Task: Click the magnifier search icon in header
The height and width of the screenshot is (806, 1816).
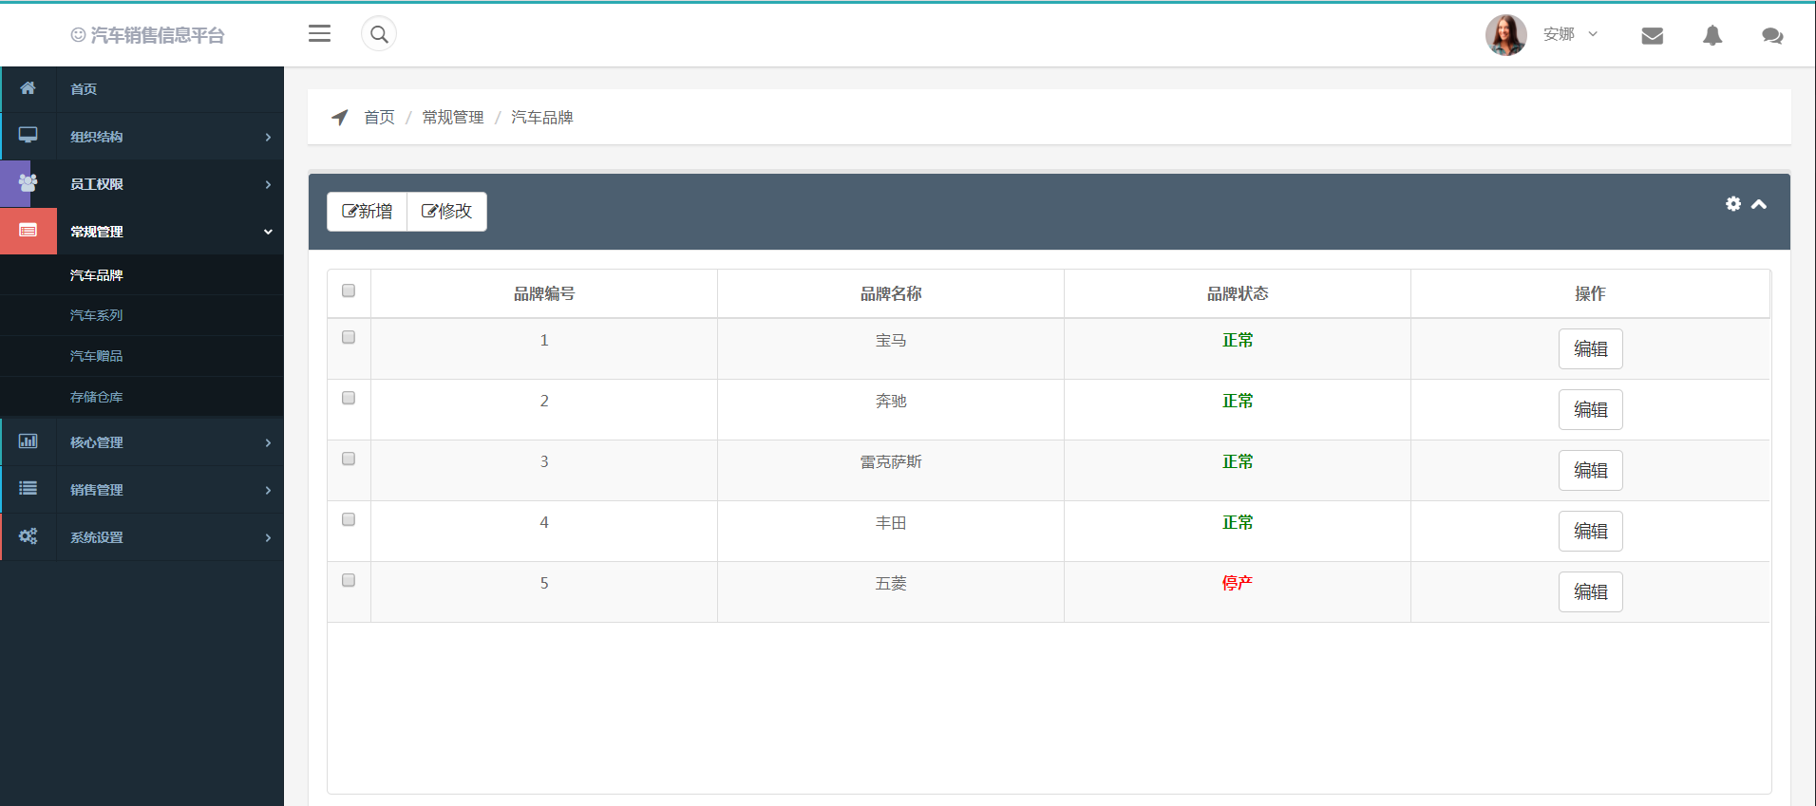Action: coord(379,34)
